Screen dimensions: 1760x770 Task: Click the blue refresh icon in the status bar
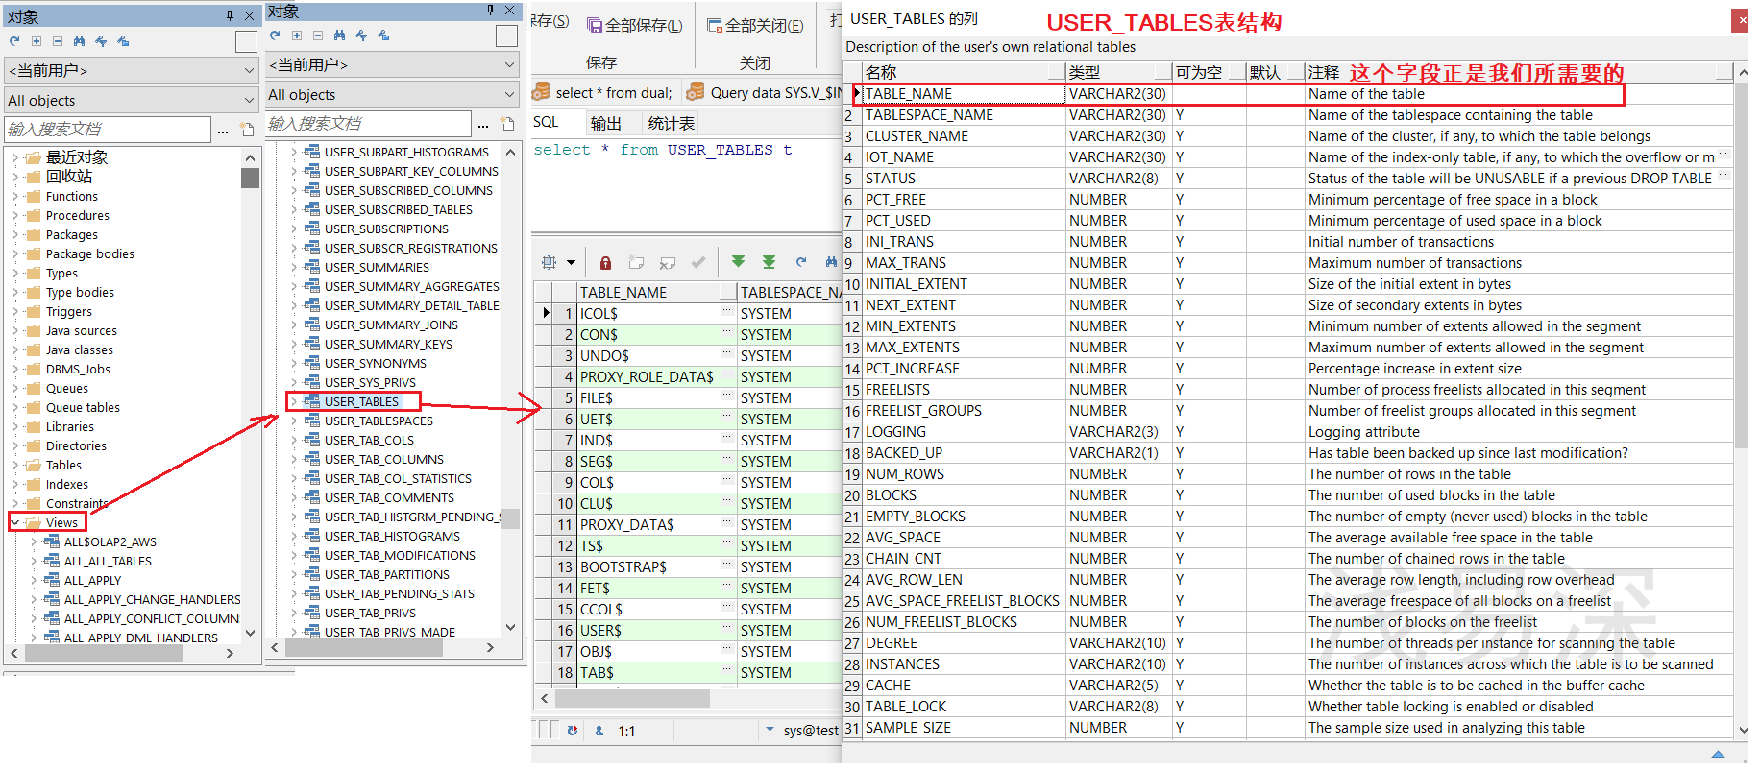coord(573,731)
